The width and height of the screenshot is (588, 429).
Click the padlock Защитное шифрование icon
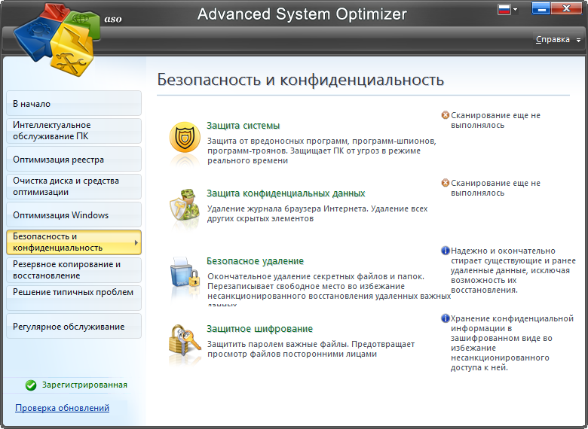point(185,341)
